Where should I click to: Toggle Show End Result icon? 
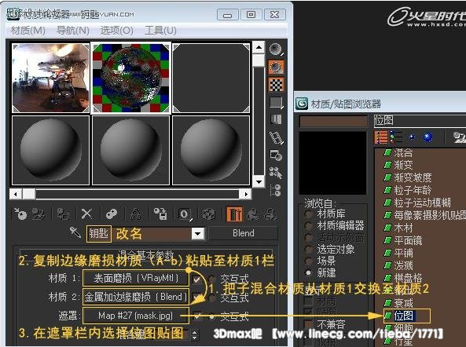coord(234,214)
